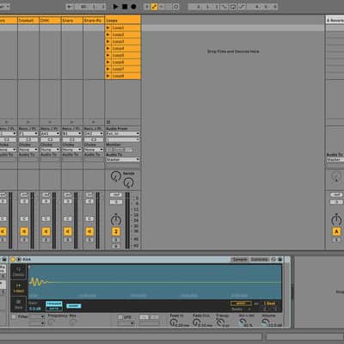The image size is (344, 344).
Task: Adjust the Loops Send A knob
Action: tap(116, 176)
